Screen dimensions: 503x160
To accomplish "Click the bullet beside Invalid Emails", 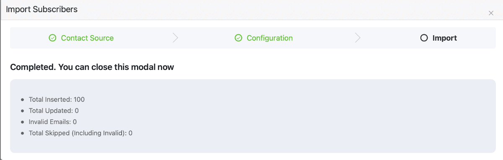I will tap(22, 122).
